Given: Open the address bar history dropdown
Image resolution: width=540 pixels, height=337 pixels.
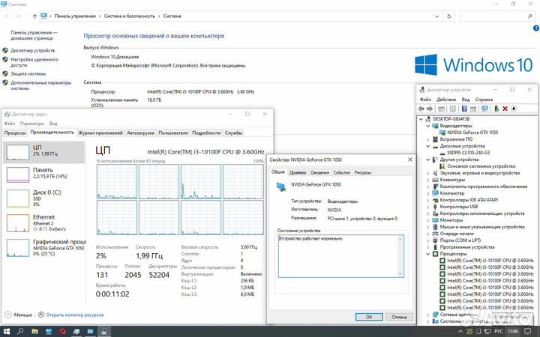Looking at the screenshot, I should [x=436, y=16].
